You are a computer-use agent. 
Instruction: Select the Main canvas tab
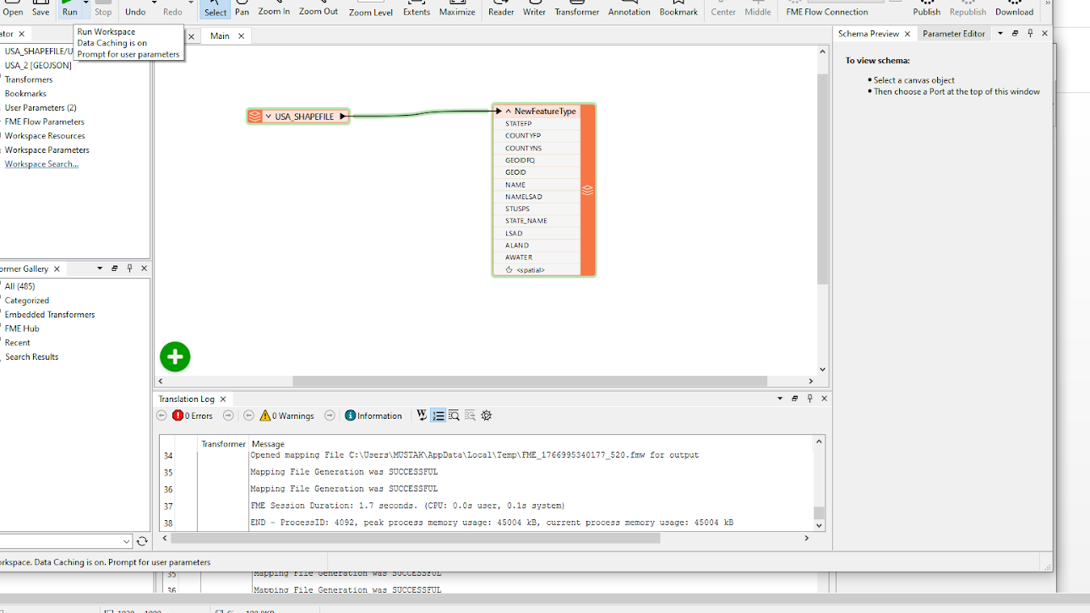[x=220, y=35]
